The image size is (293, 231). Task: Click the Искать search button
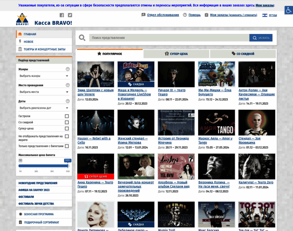[x=261, y=38]
